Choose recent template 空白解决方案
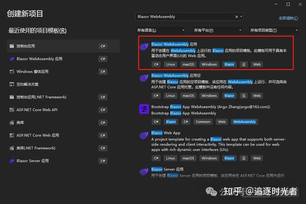 [x=63, y=84]
